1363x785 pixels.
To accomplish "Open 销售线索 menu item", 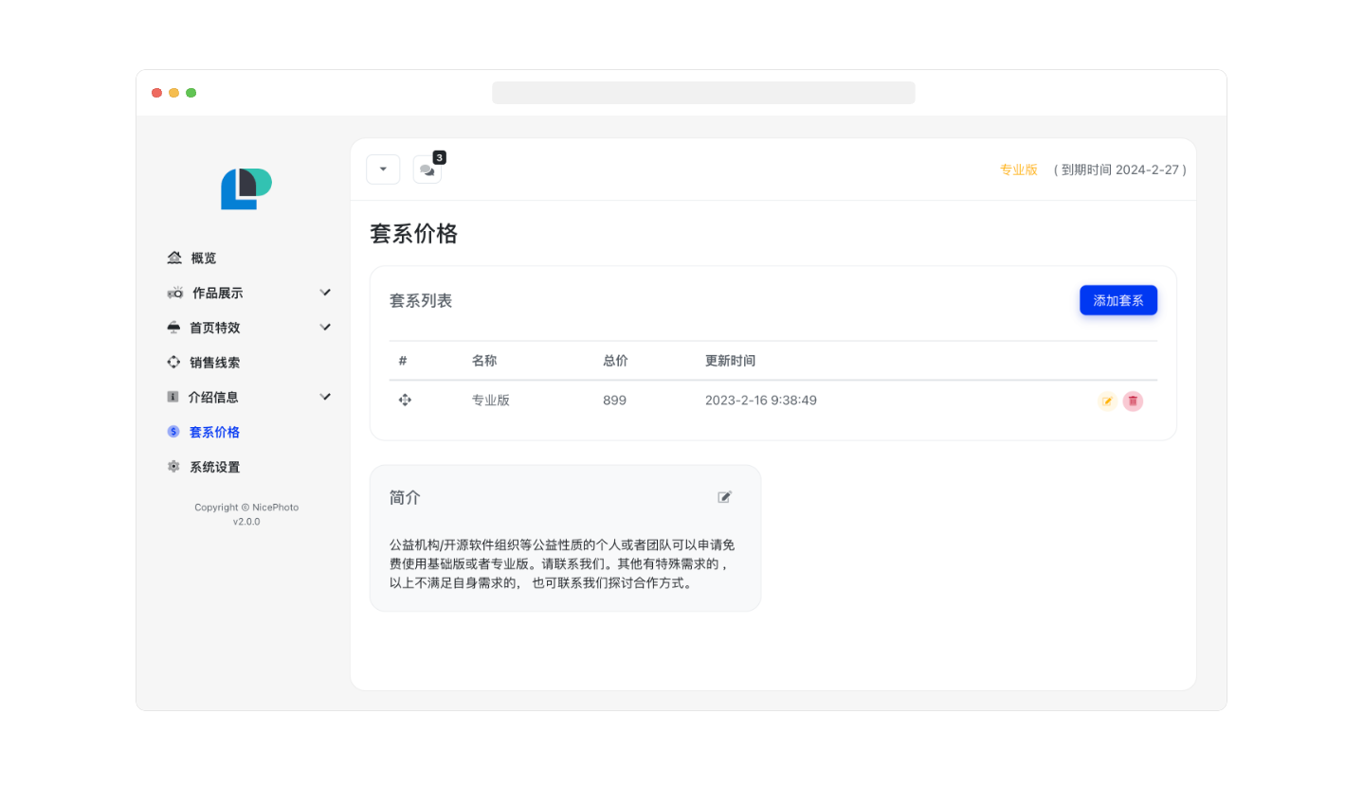I will coord(215,362).
